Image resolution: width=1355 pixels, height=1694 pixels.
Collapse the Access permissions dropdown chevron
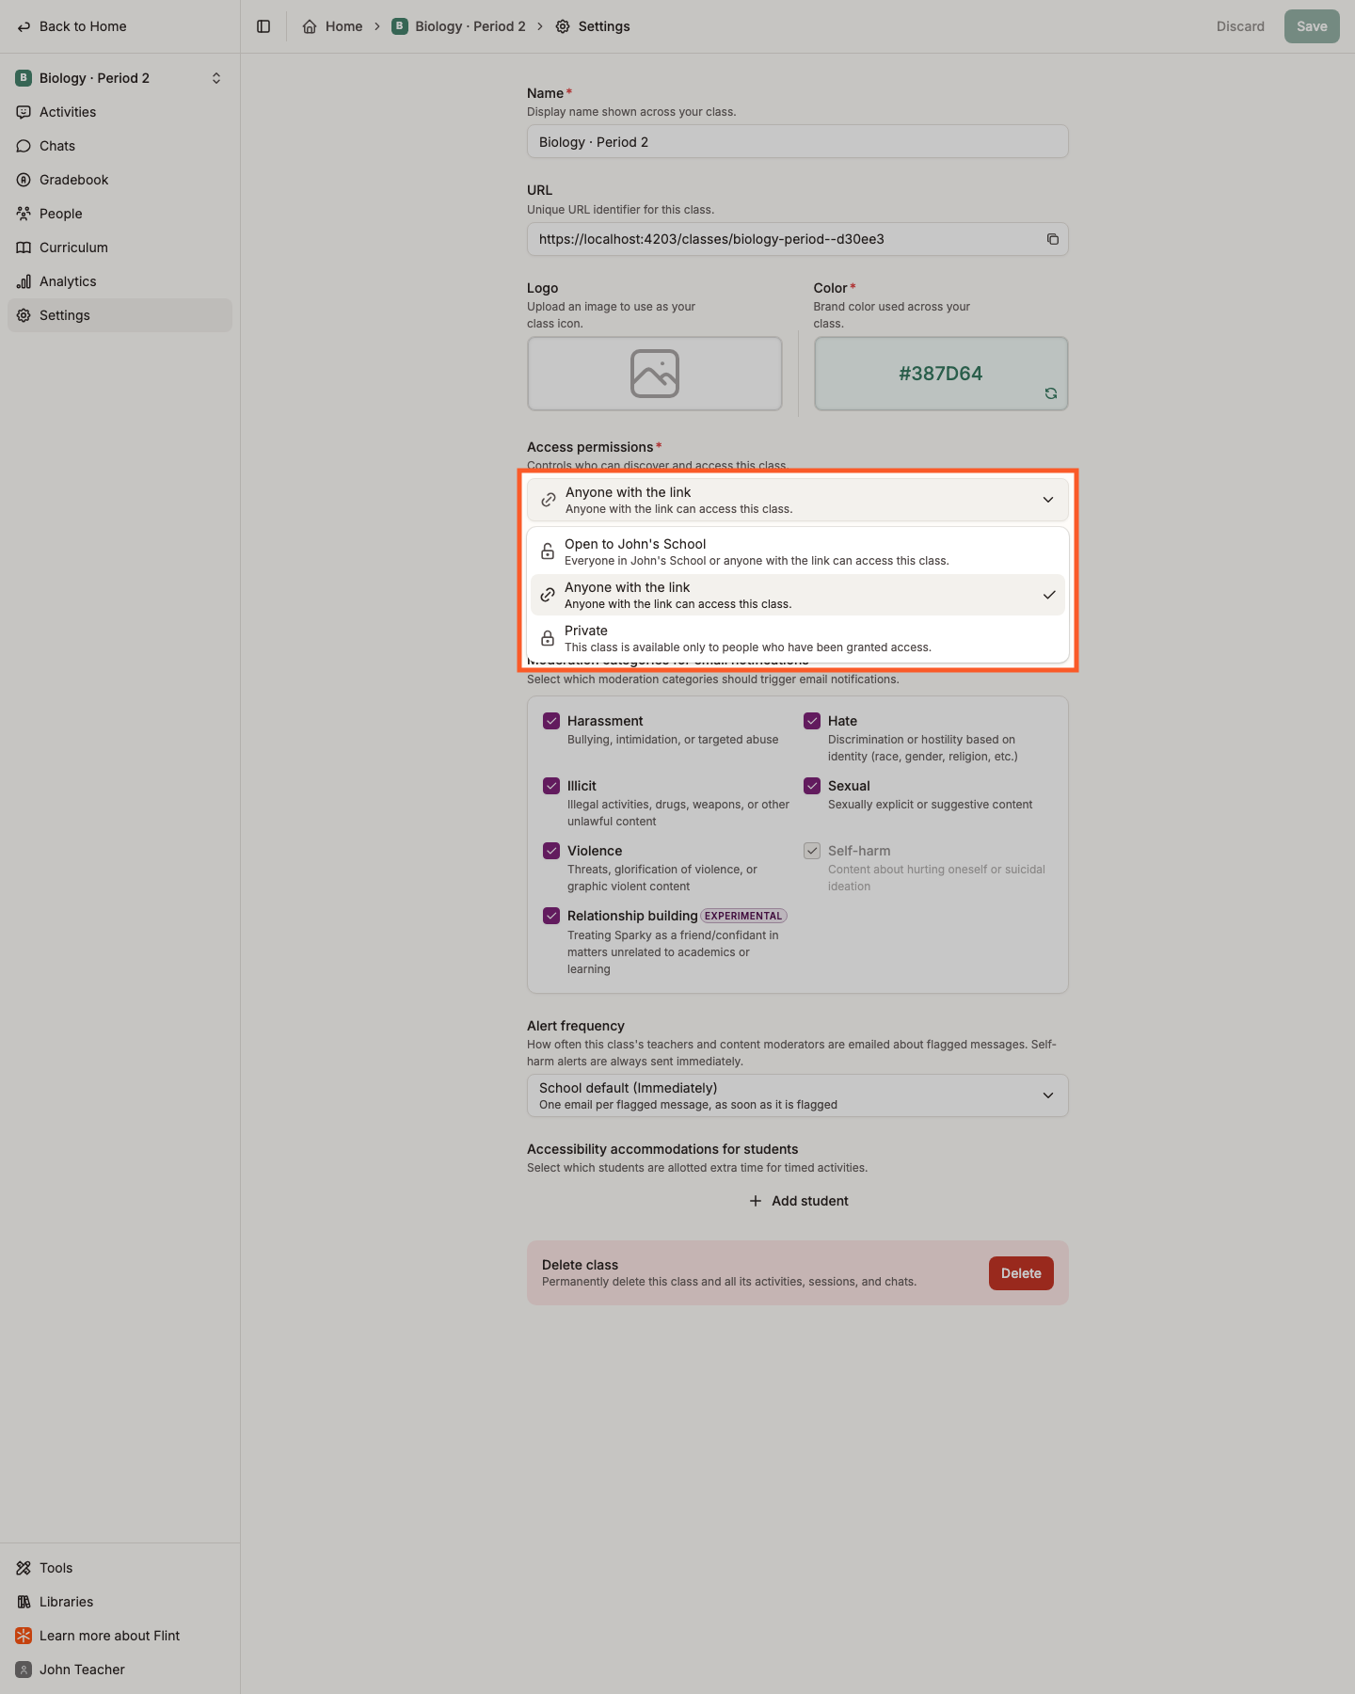(x=1048, y=500)
